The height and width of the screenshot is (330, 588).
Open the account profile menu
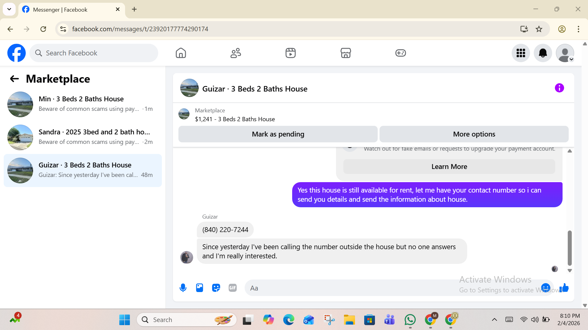(565, 53)
